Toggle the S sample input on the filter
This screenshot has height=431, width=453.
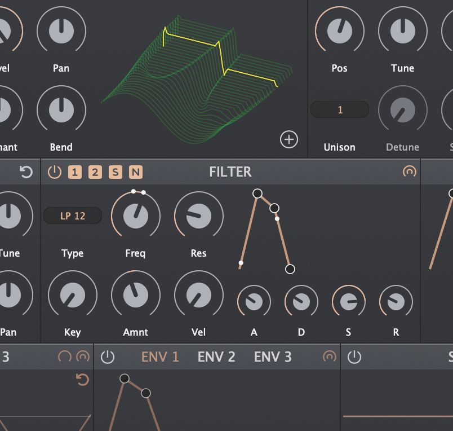115,172
